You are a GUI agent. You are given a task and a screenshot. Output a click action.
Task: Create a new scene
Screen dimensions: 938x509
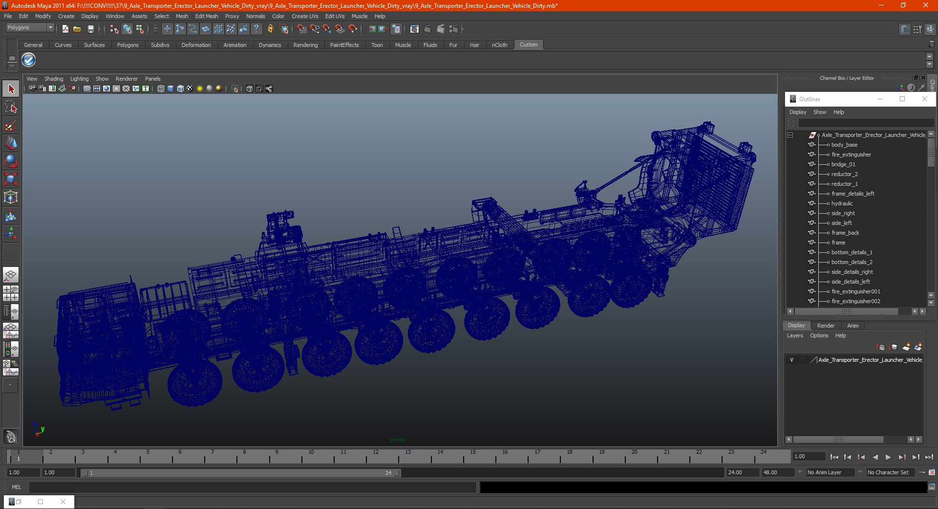click(65, 29)
